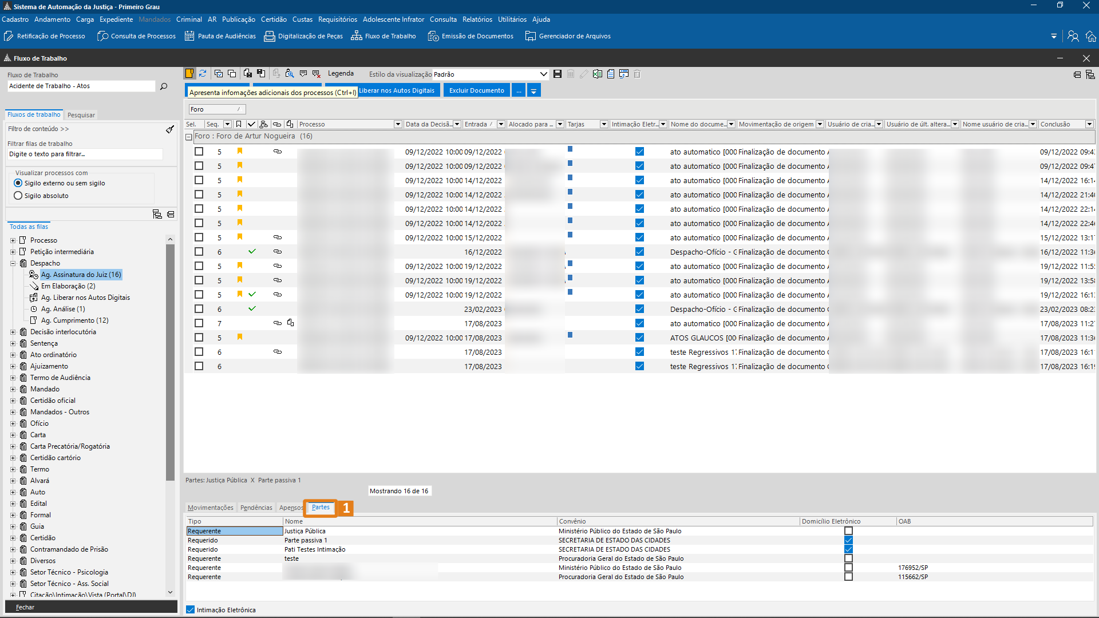Click the save visualization style disk icon

[x=558, y=74]
